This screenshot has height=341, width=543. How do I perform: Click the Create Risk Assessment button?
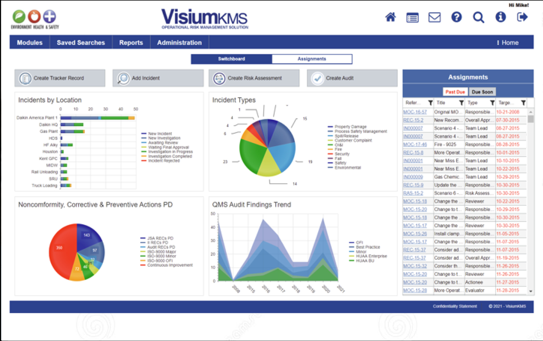pyautogui.click(x=254, y=78)
